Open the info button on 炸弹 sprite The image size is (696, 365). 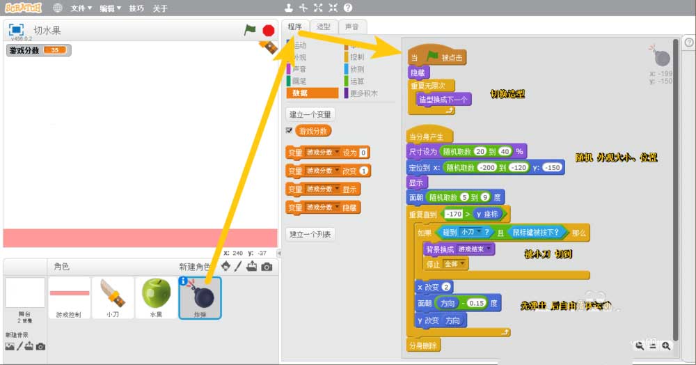pos(184,281)
